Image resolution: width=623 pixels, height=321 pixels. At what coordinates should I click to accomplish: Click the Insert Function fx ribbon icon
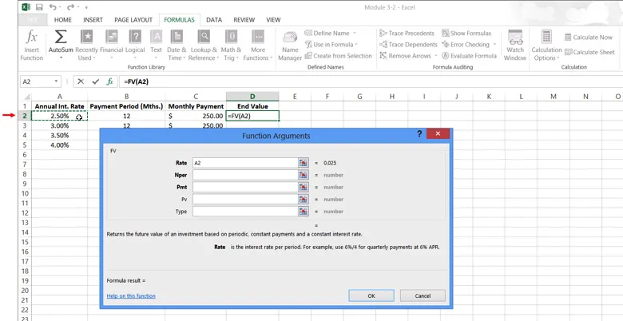point(31,45)
